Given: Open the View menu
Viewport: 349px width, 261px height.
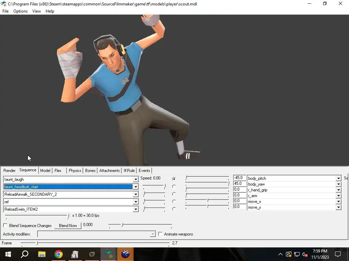Looking at the screenshot, I should pyautogui.click(x=36, y=11).
